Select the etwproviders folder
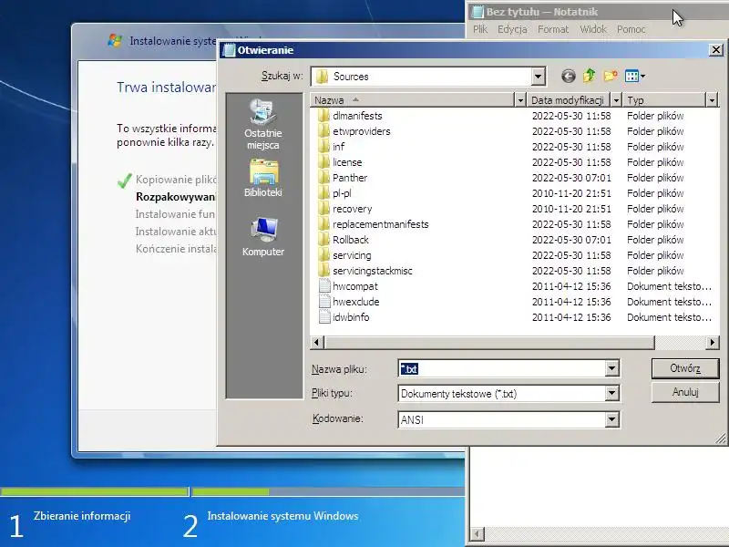Image resolution: width=729 pixels, height=547 pixels. pos(361,131)
